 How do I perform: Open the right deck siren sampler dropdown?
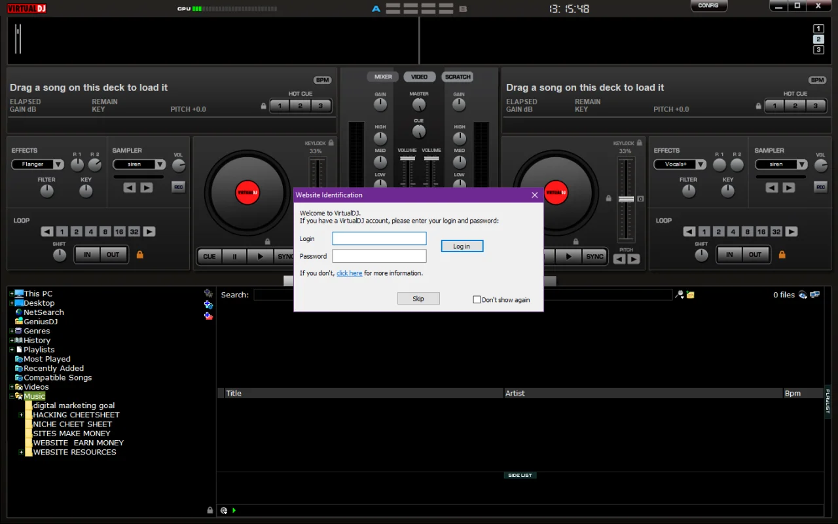(802, 164)
